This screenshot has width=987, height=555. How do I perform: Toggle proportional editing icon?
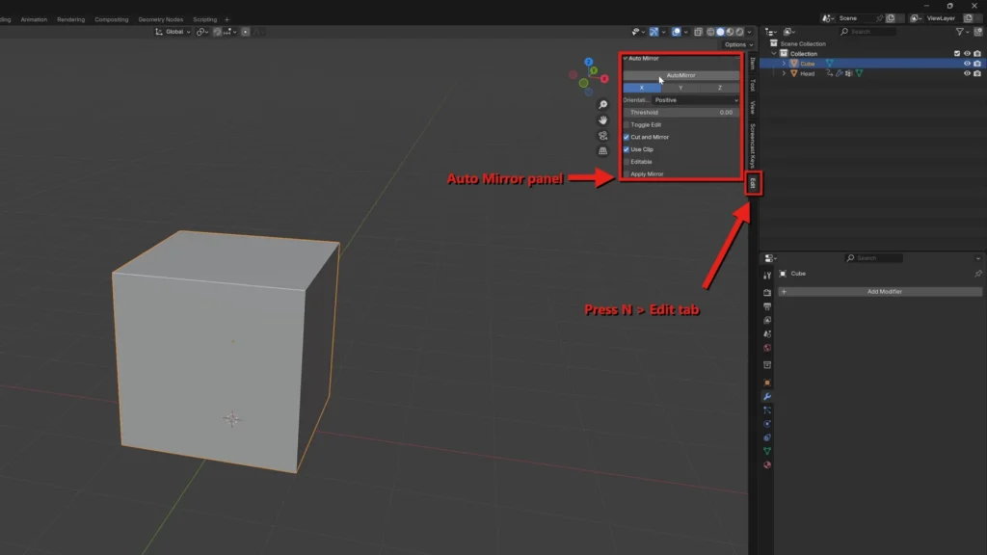point(246,32)
